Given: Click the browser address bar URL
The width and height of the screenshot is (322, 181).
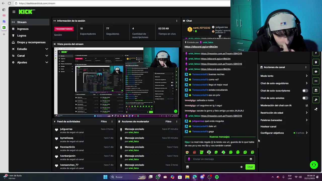Looking at the screenshot, I should 37,3.
